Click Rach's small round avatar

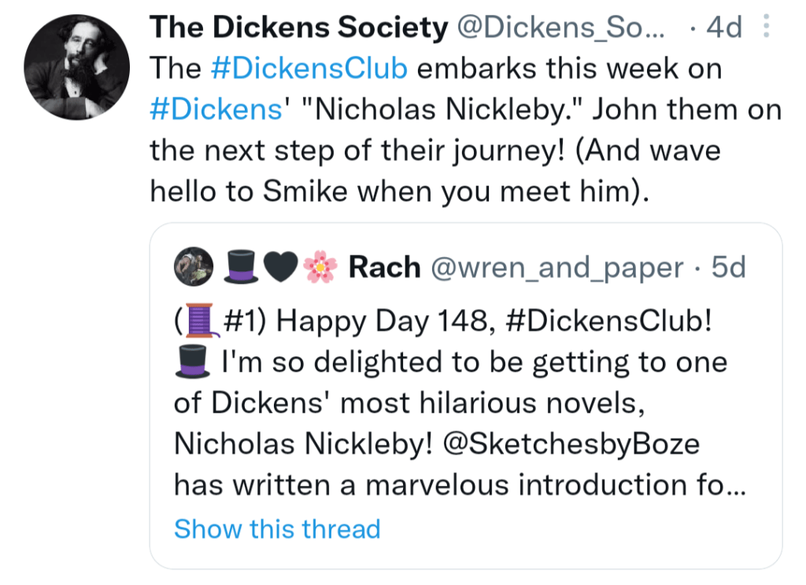(194, 268)
